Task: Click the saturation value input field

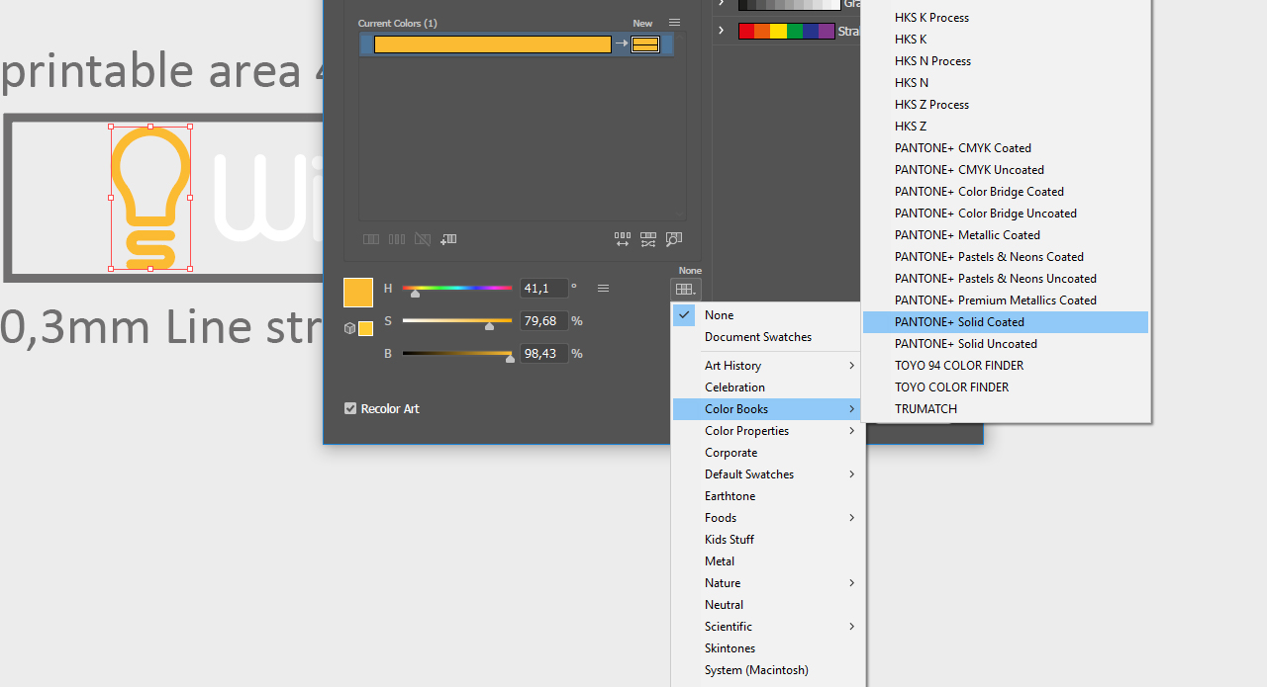Action: coord(543,321)
